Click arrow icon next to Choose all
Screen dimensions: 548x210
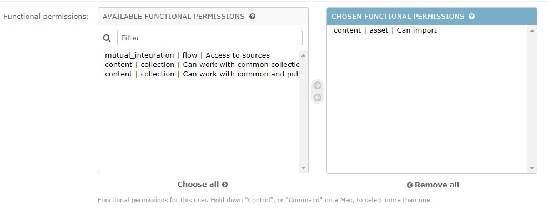coord(225,185)
